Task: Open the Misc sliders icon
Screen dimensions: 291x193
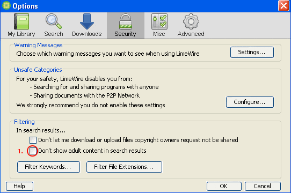Action: point(159,21)
